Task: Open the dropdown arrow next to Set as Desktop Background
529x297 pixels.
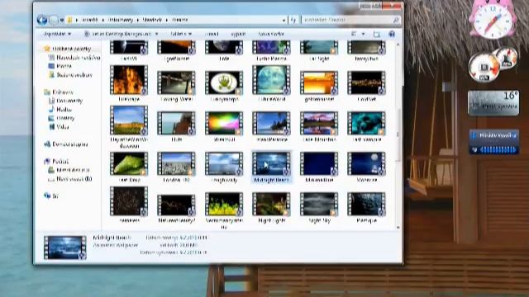Action: coord(156,34)
